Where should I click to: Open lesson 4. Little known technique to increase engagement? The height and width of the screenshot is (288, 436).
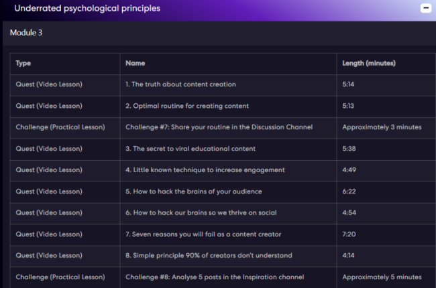(x=205, y=170)
